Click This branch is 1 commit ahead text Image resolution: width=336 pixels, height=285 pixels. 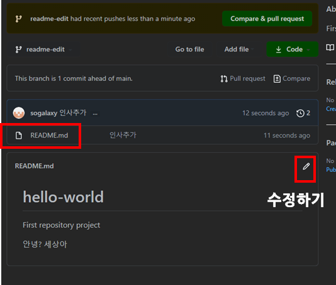[x=74, y=78]
